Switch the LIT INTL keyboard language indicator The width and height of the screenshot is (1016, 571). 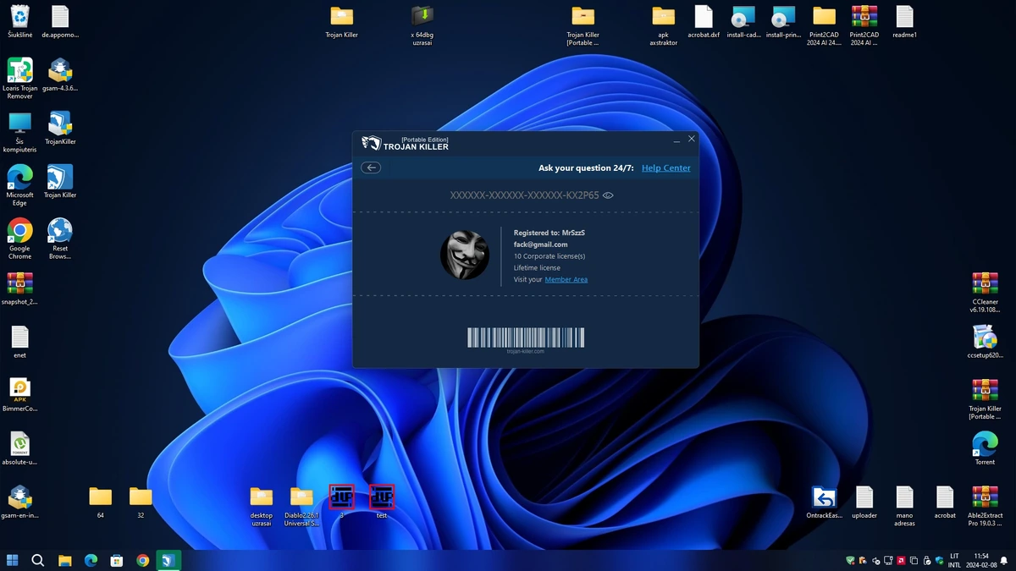(954, 560)
